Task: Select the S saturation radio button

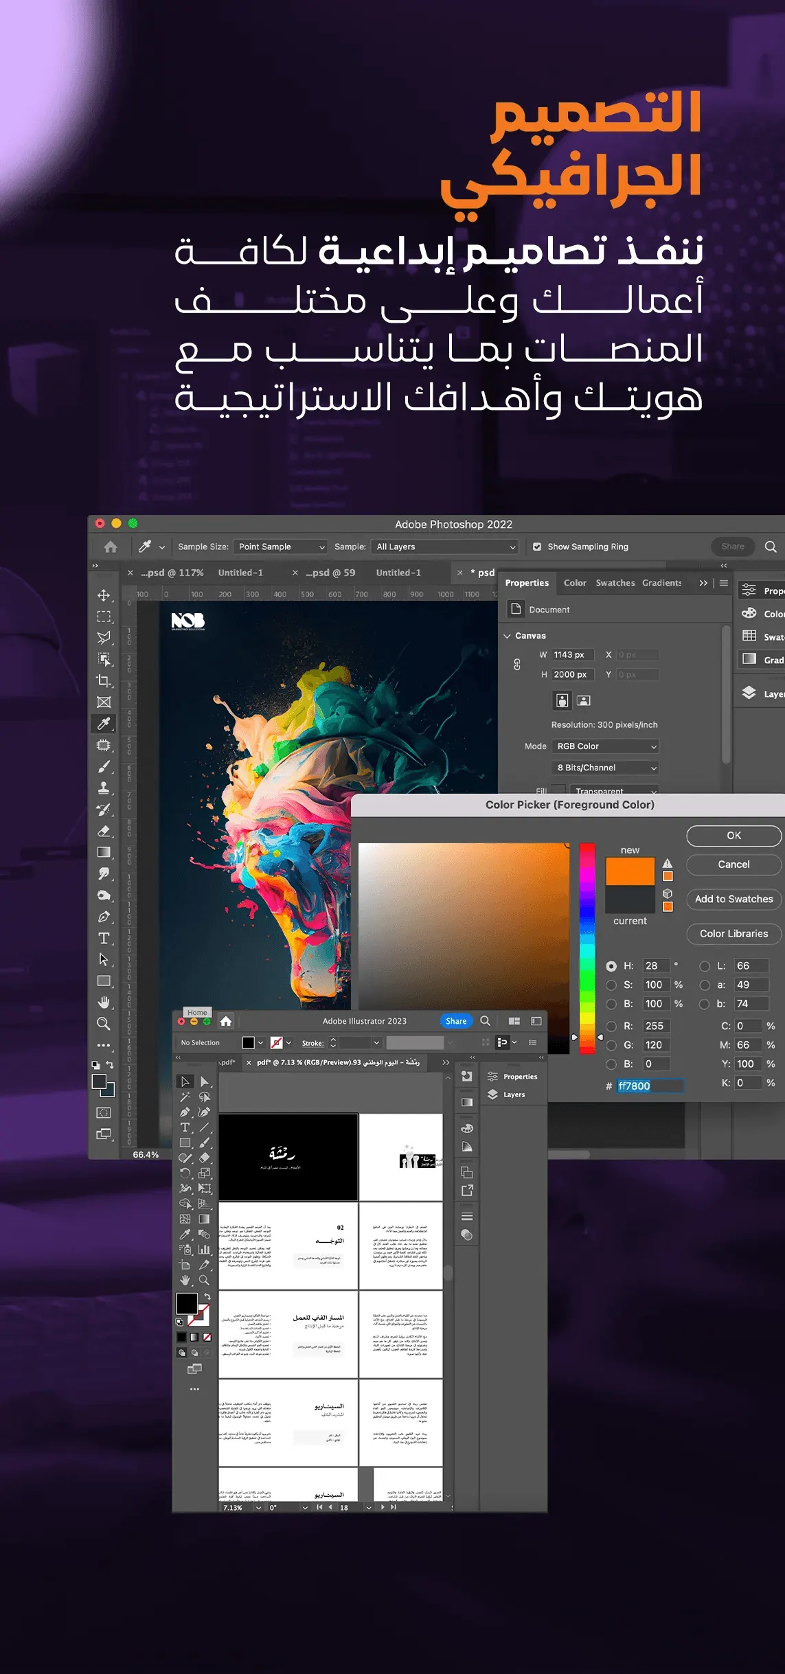Action: [x=611, y=985]
